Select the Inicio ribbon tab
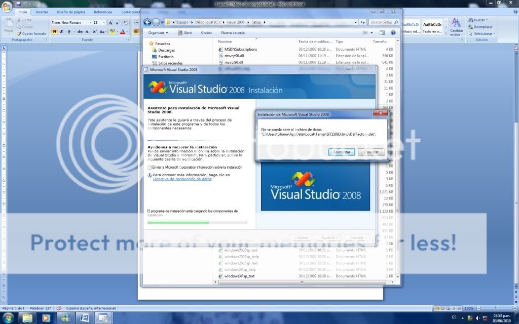This screenshot has height=324, width=519. [x=23, y=12]
